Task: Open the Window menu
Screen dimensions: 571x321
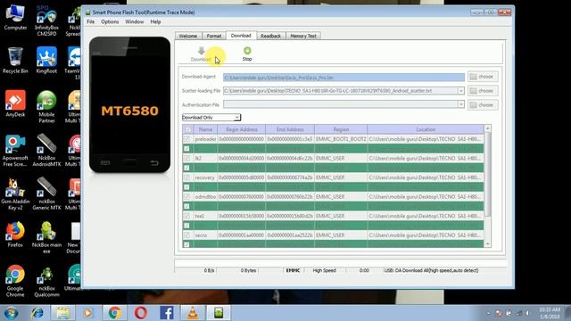Action: [135, 21]
